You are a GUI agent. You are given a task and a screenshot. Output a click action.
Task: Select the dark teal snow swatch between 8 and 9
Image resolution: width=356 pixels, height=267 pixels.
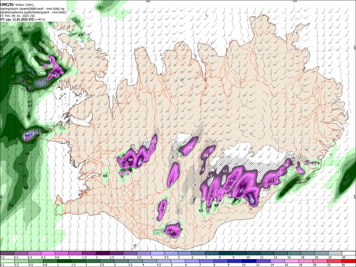click(x=226, y=253)
